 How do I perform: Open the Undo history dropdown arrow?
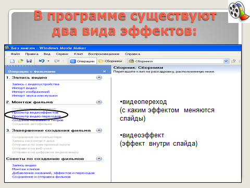[48, 61]
